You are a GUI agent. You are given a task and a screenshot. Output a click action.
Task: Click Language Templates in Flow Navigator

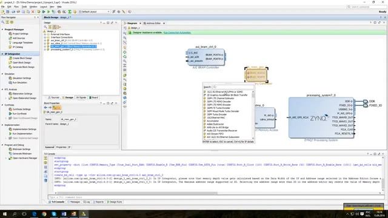point(22,43)
